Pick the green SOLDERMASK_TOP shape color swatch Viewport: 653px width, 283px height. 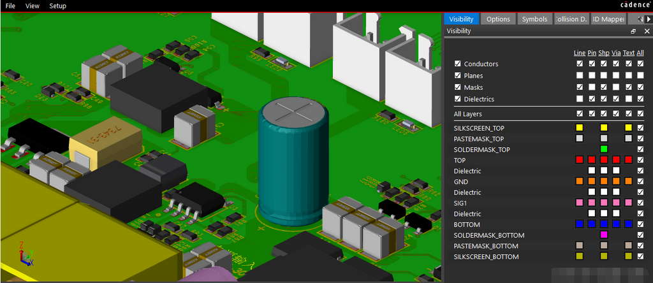tap(603, 149)
